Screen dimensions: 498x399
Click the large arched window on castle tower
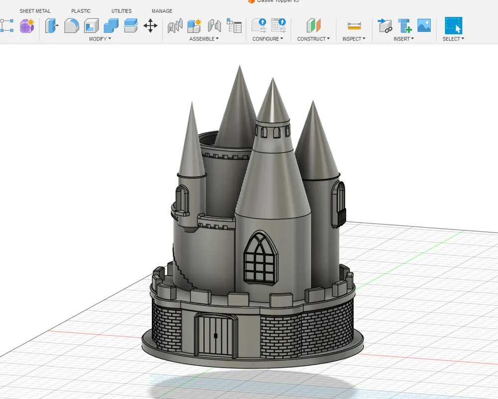point(261,258)
